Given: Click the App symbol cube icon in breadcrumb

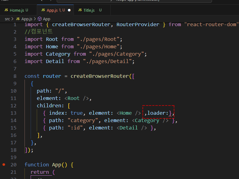Looking at the screenshot, I should point(40,19).
